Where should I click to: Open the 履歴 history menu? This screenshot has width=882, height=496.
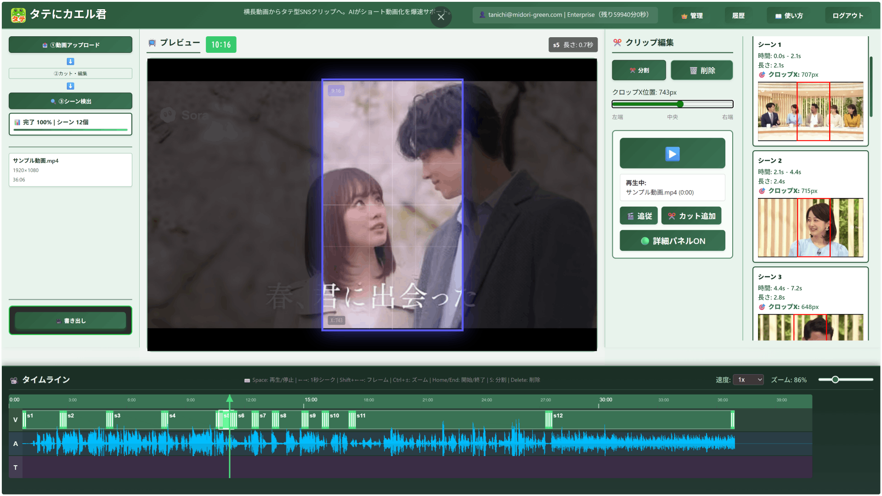click(x=738, y=16)
